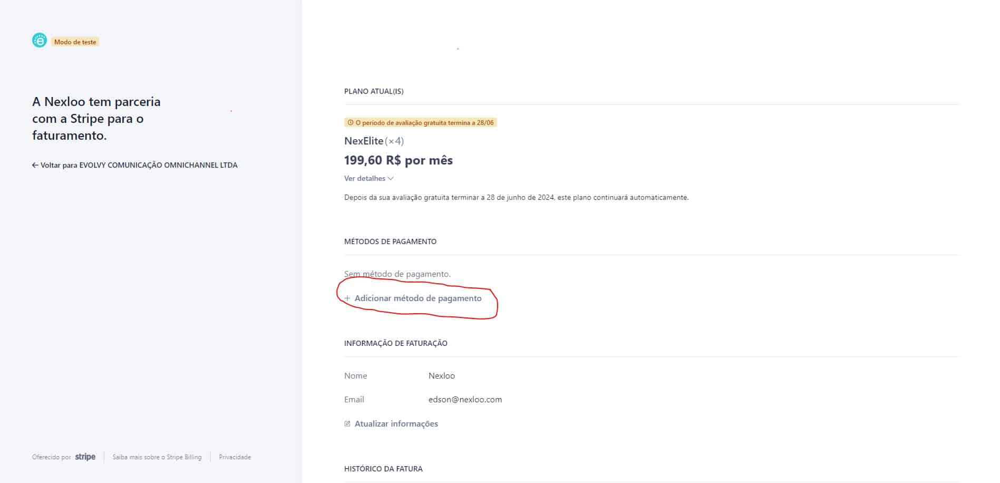Click the clock icon in the trial badge
This screenshot has width=1000, height=483.
click(351, 123)
